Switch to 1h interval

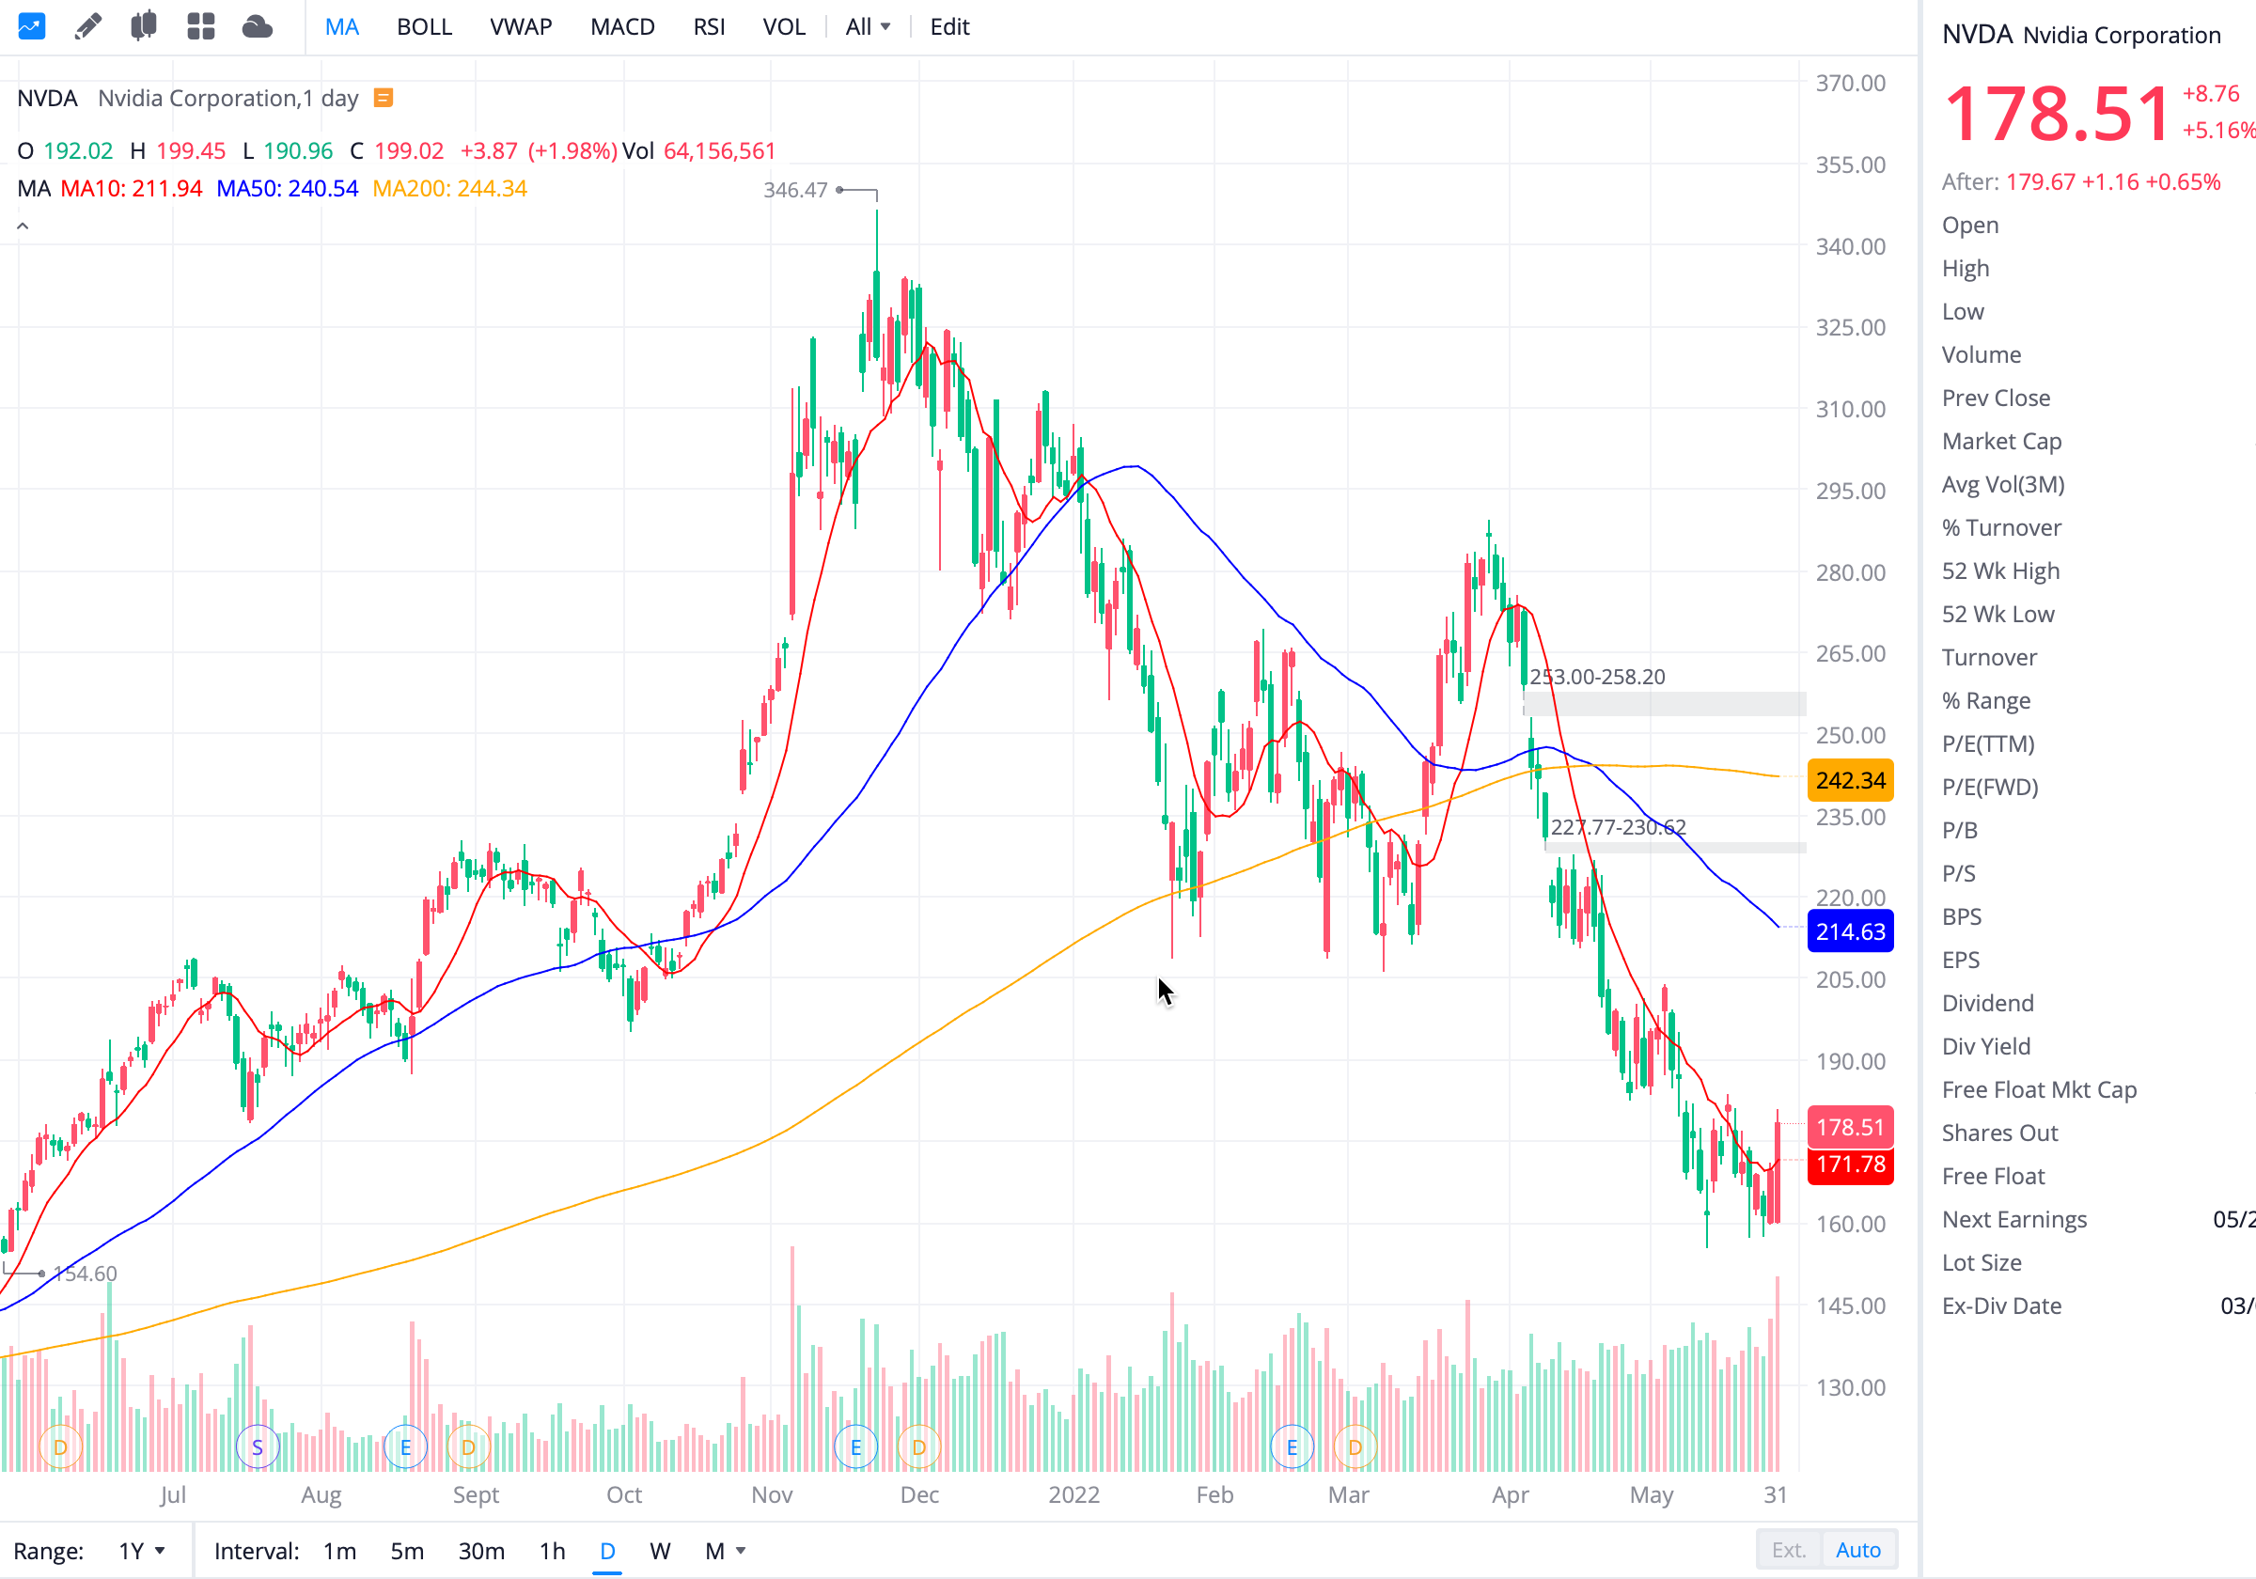click(552, 1551)
